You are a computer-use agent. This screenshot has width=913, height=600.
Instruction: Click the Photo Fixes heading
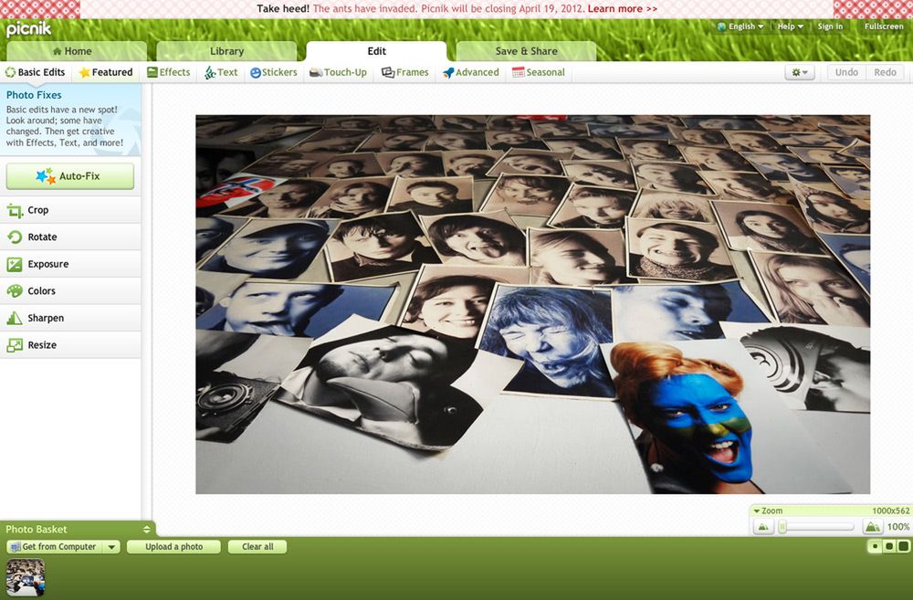point(34,95)
